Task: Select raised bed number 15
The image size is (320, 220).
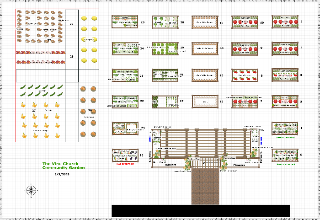Action: 205,22
